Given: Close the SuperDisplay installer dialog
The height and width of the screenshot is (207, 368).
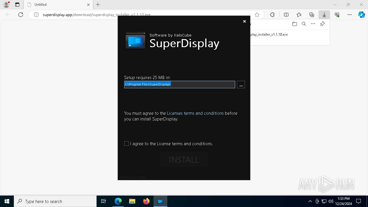Looking at the screenshot, I should (244, 21).
